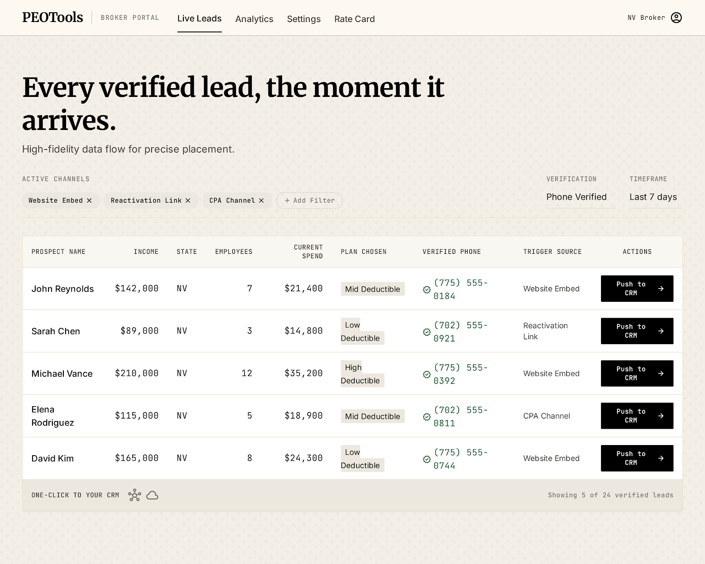
Task: Click verified check icon beside (775) 555-0744
Action: pyautogui.click(x=427, y=459)
